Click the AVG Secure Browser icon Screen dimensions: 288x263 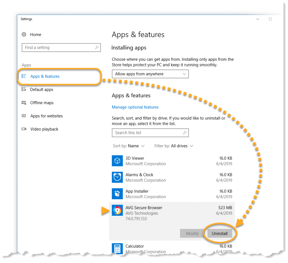(x=117, y=210)
